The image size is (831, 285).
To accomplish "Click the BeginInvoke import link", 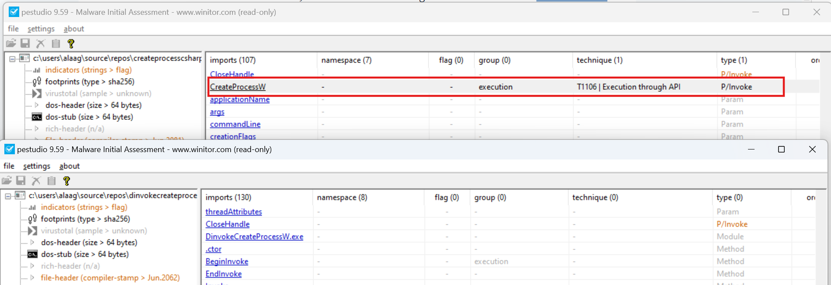I will (x=227, y=261).
